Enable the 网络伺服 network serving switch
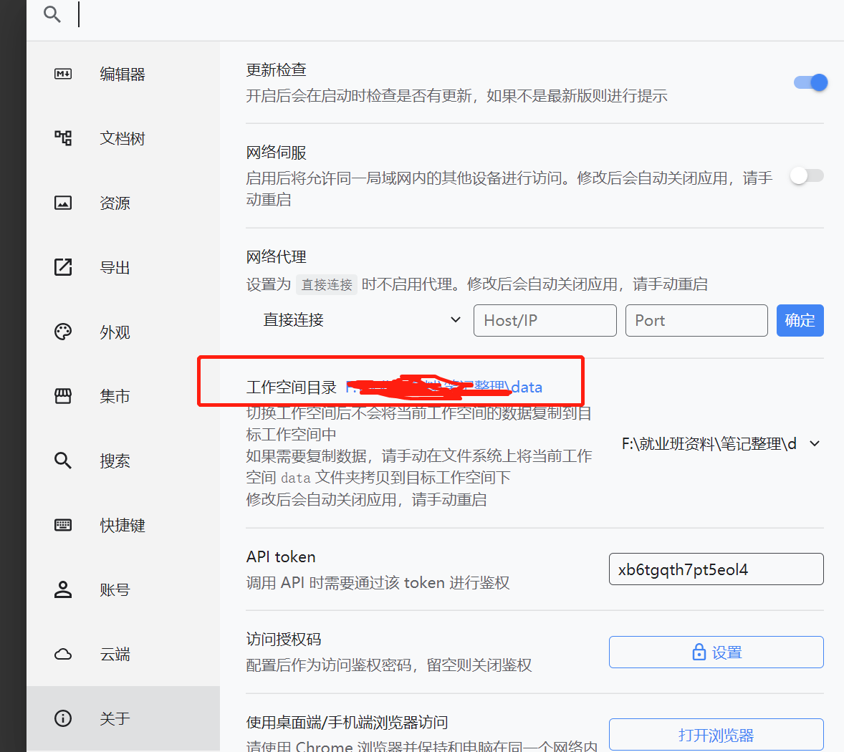The image size is (844, 752). click(x=806, y=175)
